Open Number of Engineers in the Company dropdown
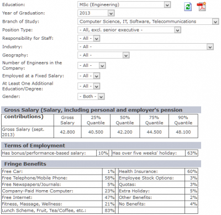This screenshot has height=215, width=221. pyautogui.click(x=92, y=65)
